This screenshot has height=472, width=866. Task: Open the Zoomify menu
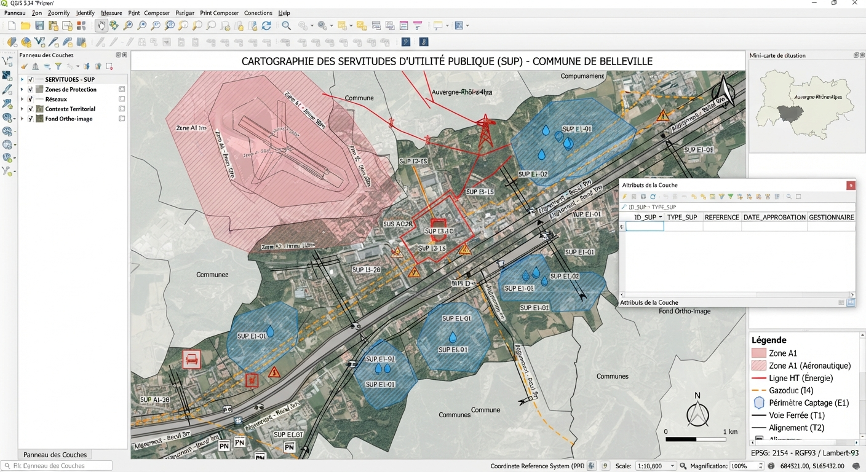58,13
